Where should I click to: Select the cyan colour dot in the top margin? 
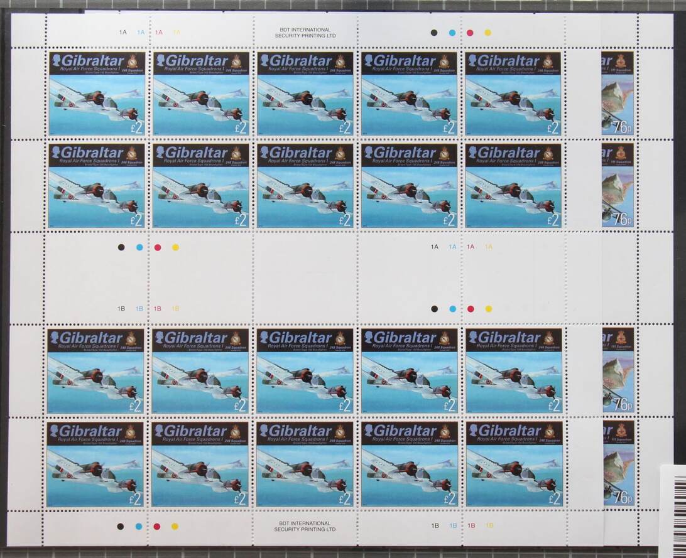click(452, 33)
